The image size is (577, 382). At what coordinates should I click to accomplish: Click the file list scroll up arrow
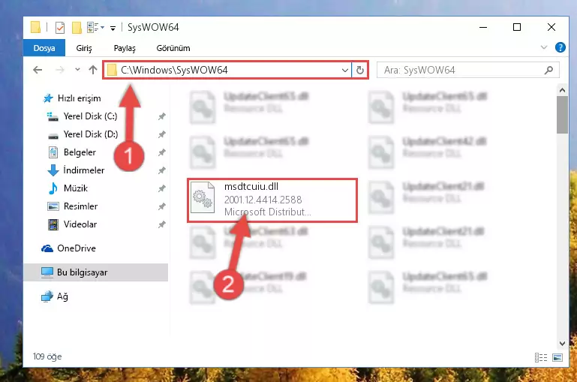(x=562, y=90)
